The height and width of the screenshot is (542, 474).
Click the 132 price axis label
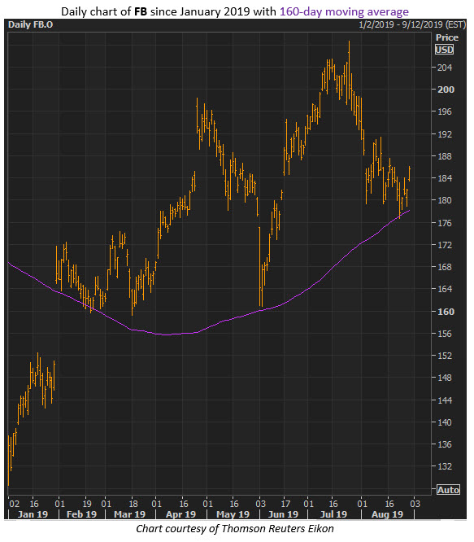click(x=444, y=466)
